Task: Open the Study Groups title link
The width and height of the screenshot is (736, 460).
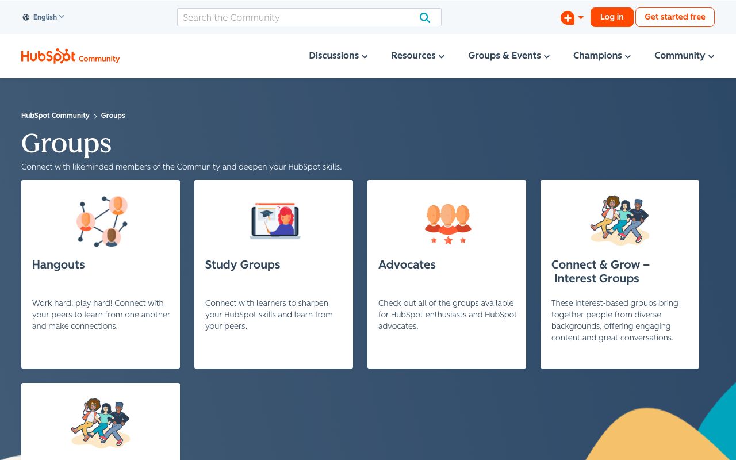Action: coord(243,264)
